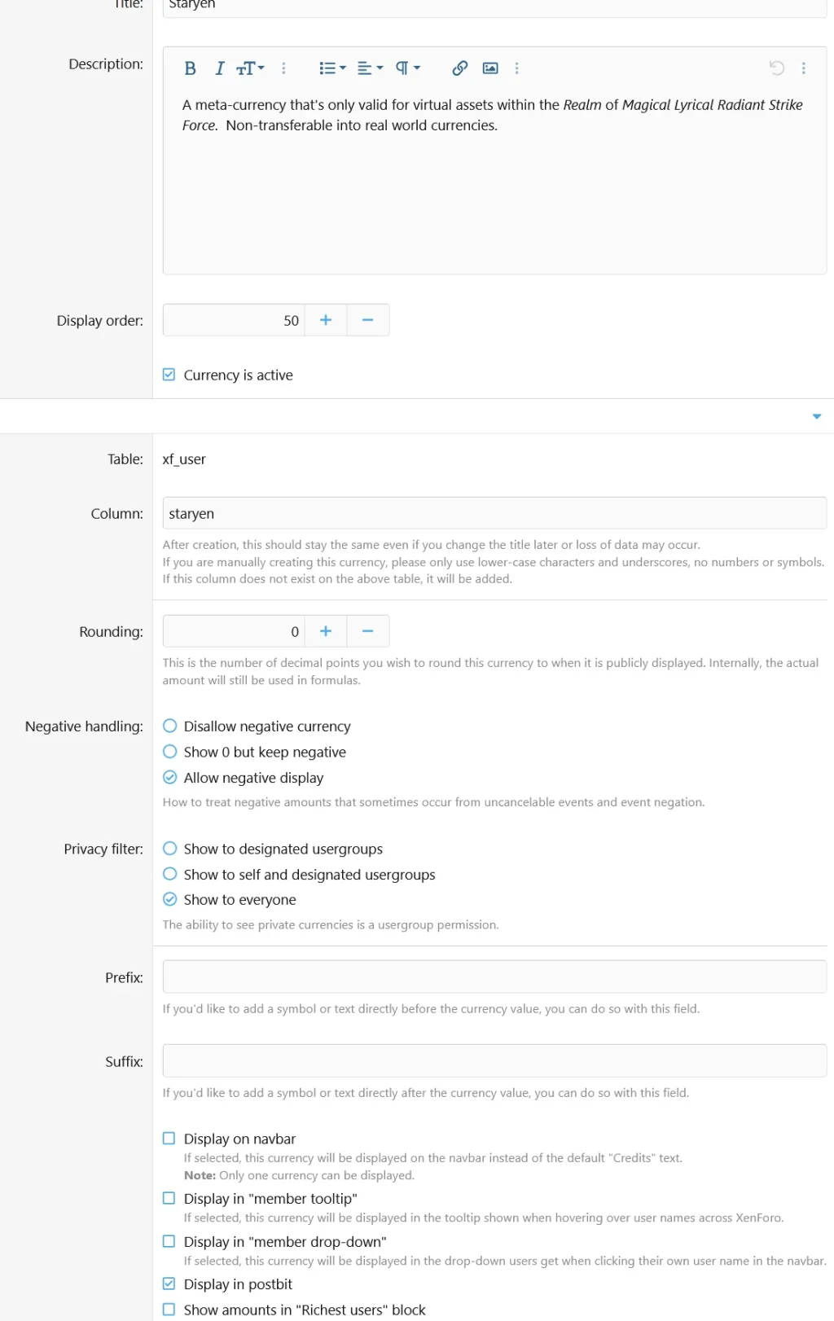Click inside the description text area
This screenshot has width=834, height=1321.
pyautogui.click(x=494, y=182)
